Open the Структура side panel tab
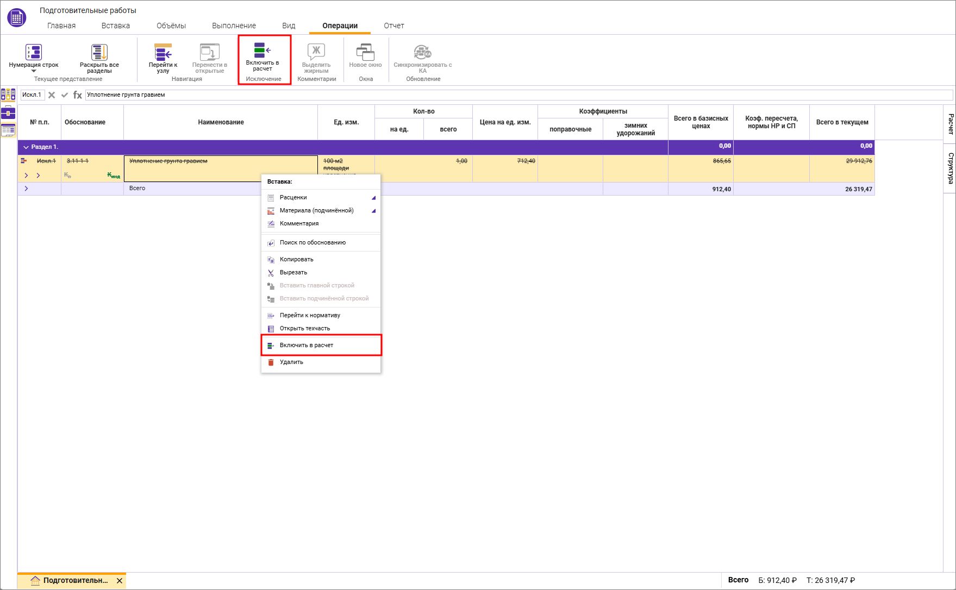 tap(950, 168)
